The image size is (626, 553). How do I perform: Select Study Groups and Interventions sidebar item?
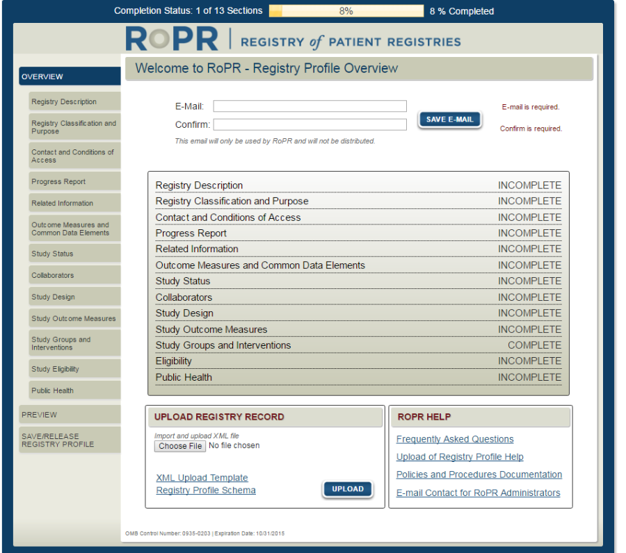click(74, 343)
